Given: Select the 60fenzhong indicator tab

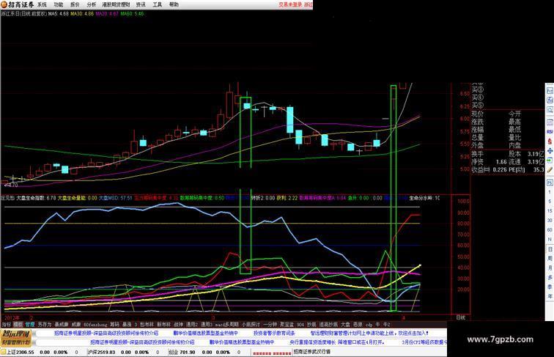Looking at the screenshot, I should pos(95,324).
